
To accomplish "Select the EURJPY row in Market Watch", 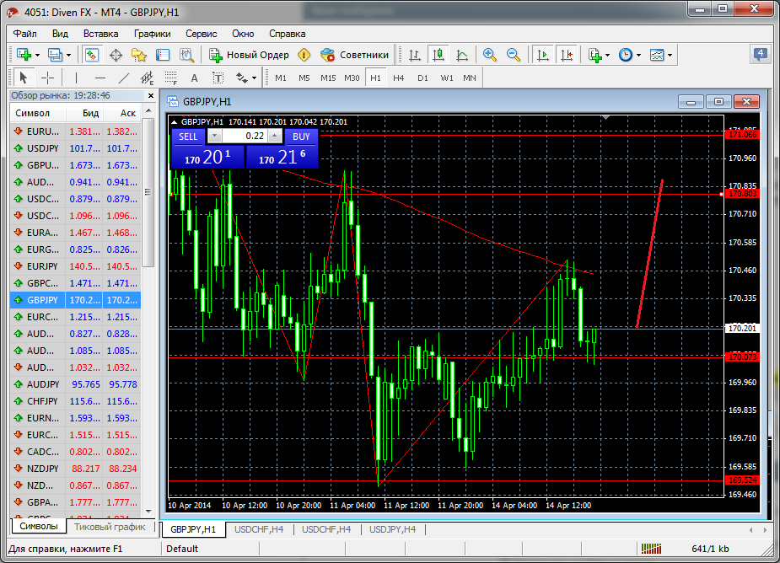I will tap(75, 266).
